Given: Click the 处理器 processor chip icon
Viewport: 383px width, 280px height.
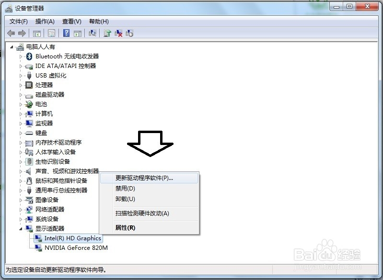Looking at the screenshot, I should pyautogui.click(x=29, y=85).
